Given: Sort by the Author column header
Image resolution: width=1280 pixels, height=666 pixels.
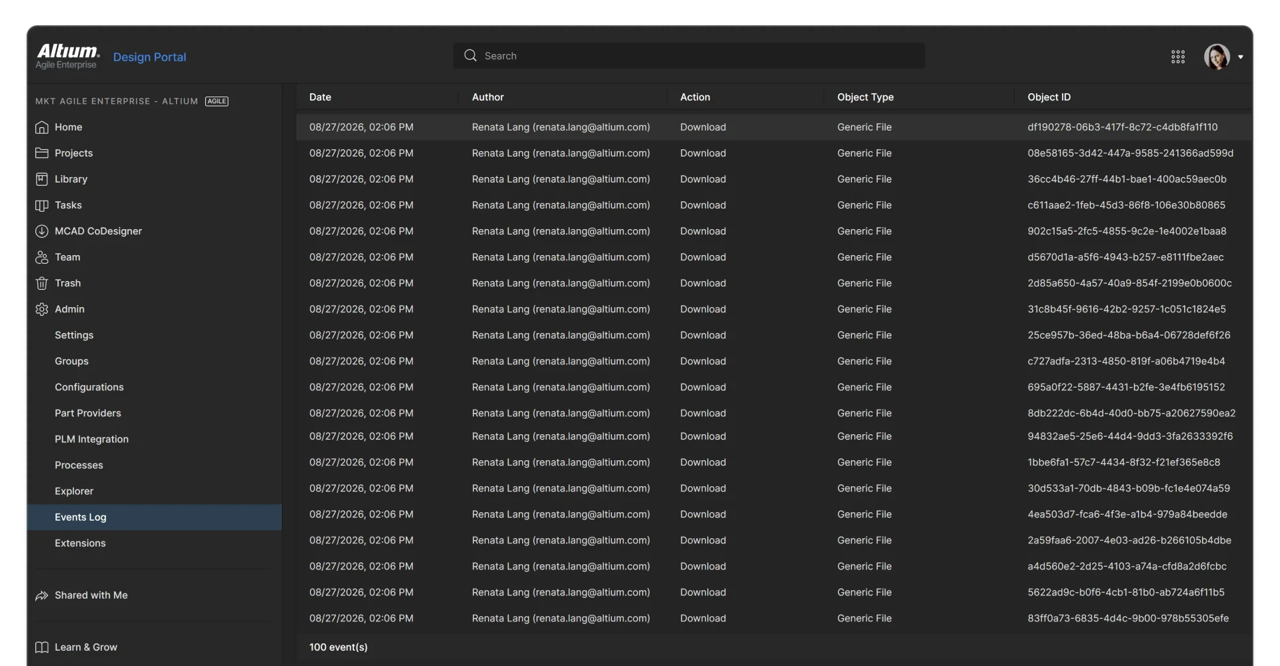Looking at the screenshot, I should pyautogui.click(x=488, y=97).
